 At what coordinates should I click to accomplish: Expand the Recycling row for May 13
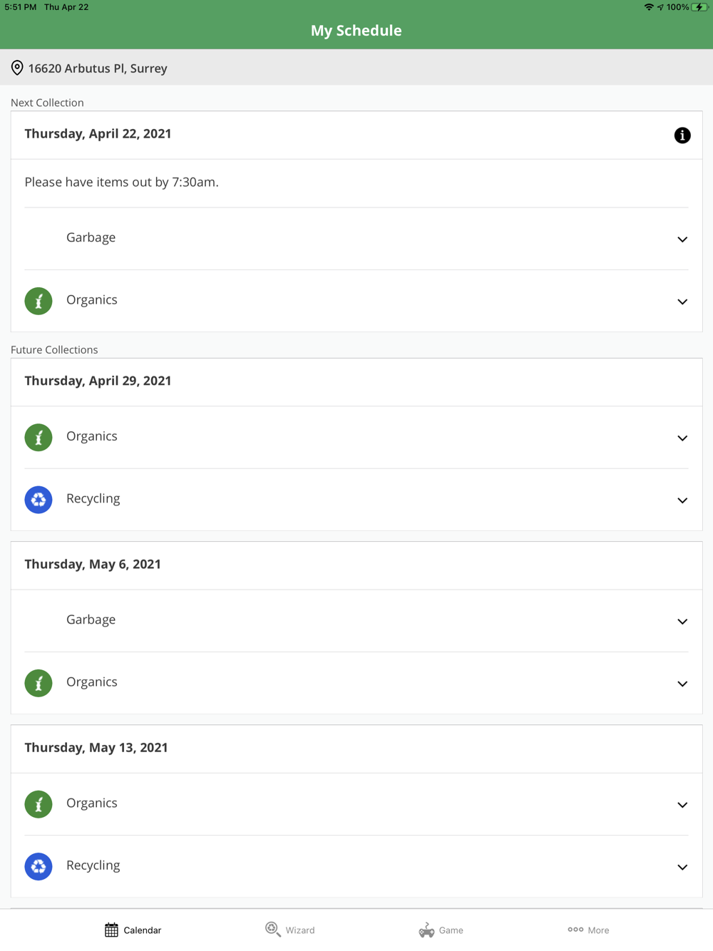[x=682, y=867]
